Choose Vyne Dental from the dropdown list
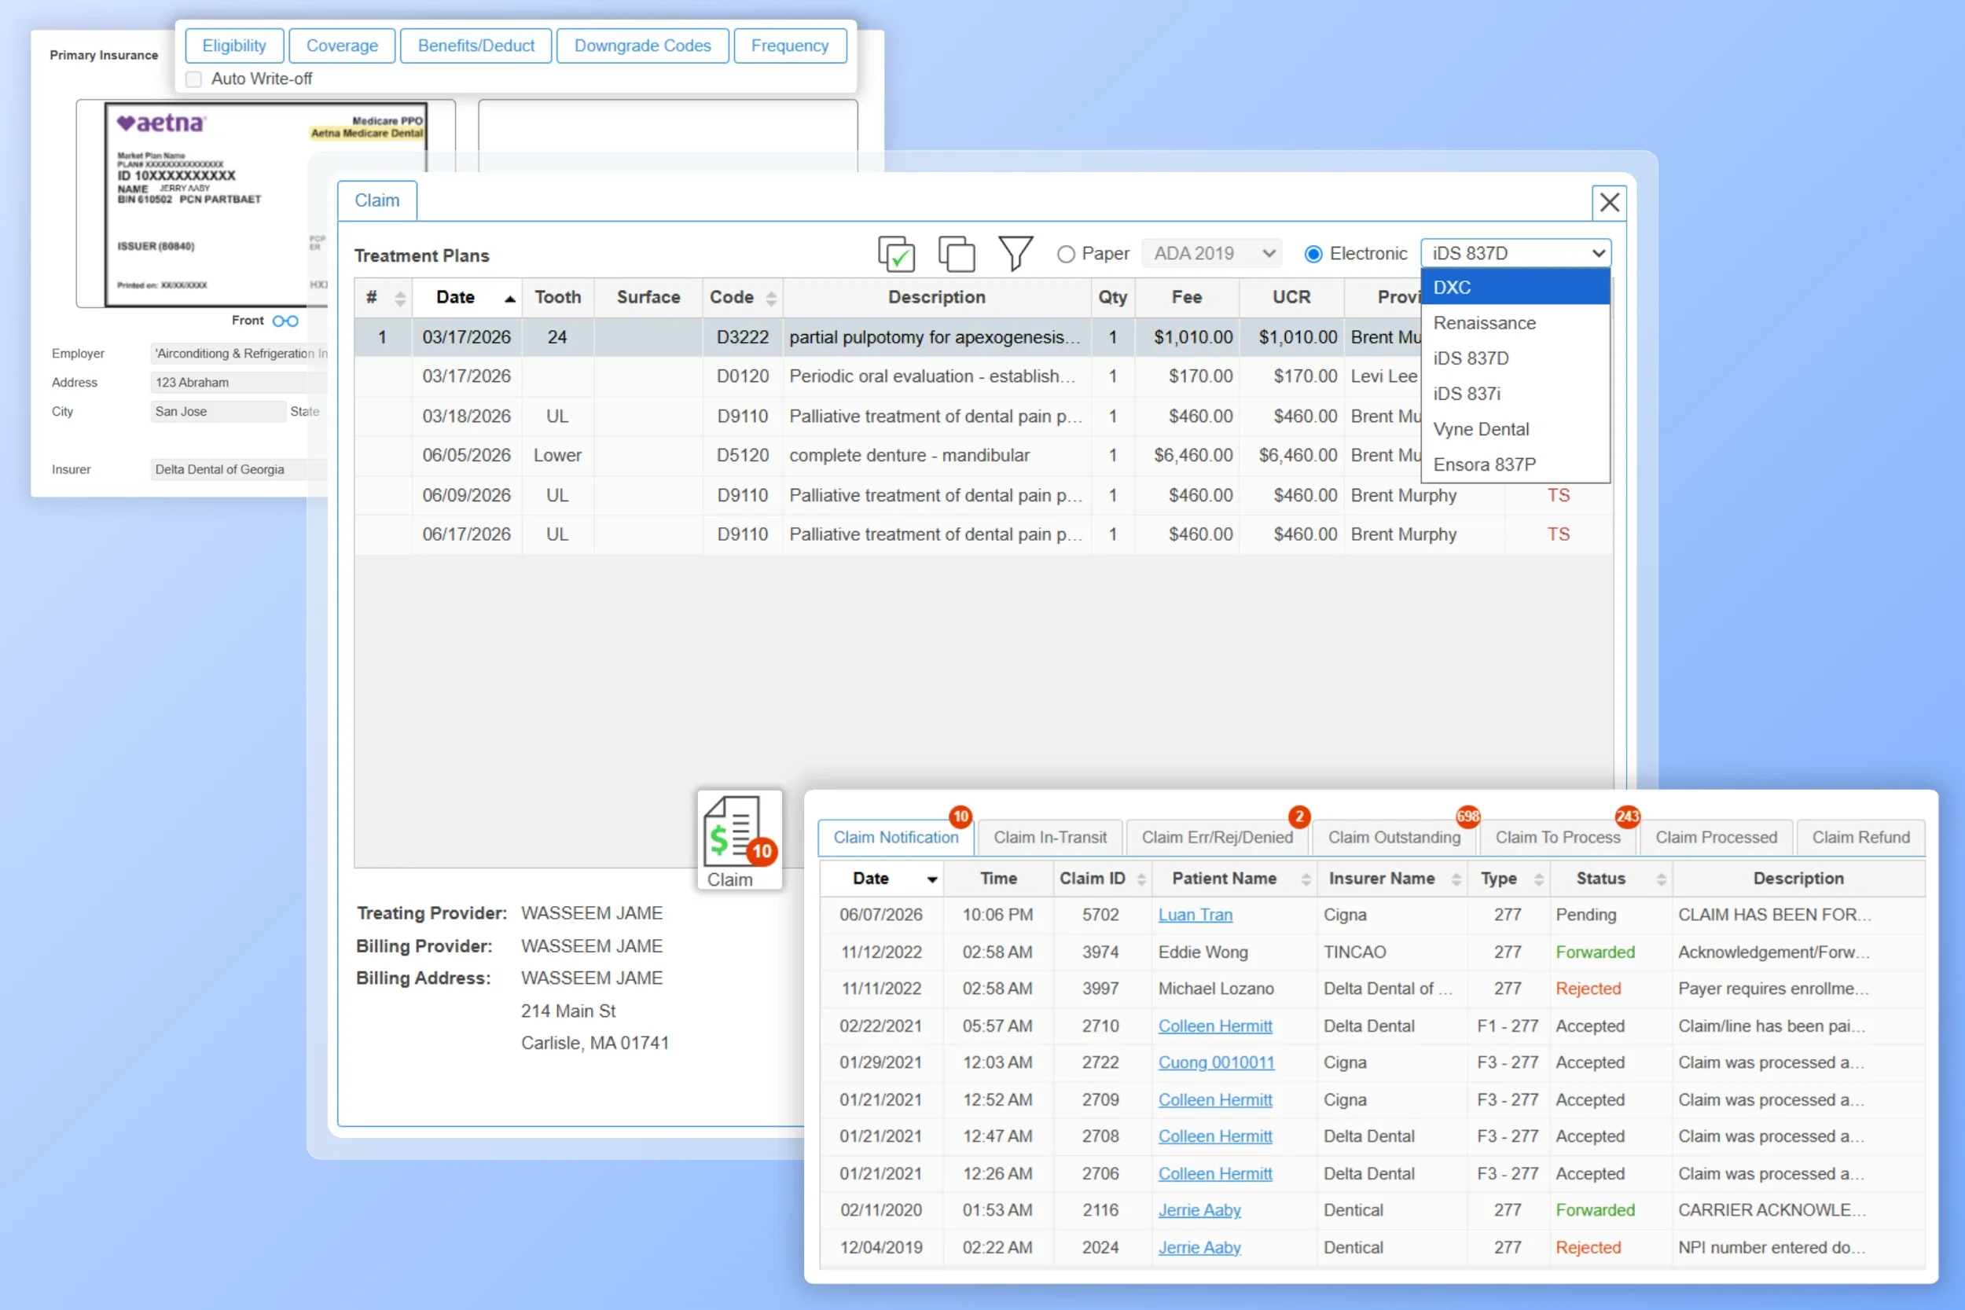 (x=1515, y=429)
